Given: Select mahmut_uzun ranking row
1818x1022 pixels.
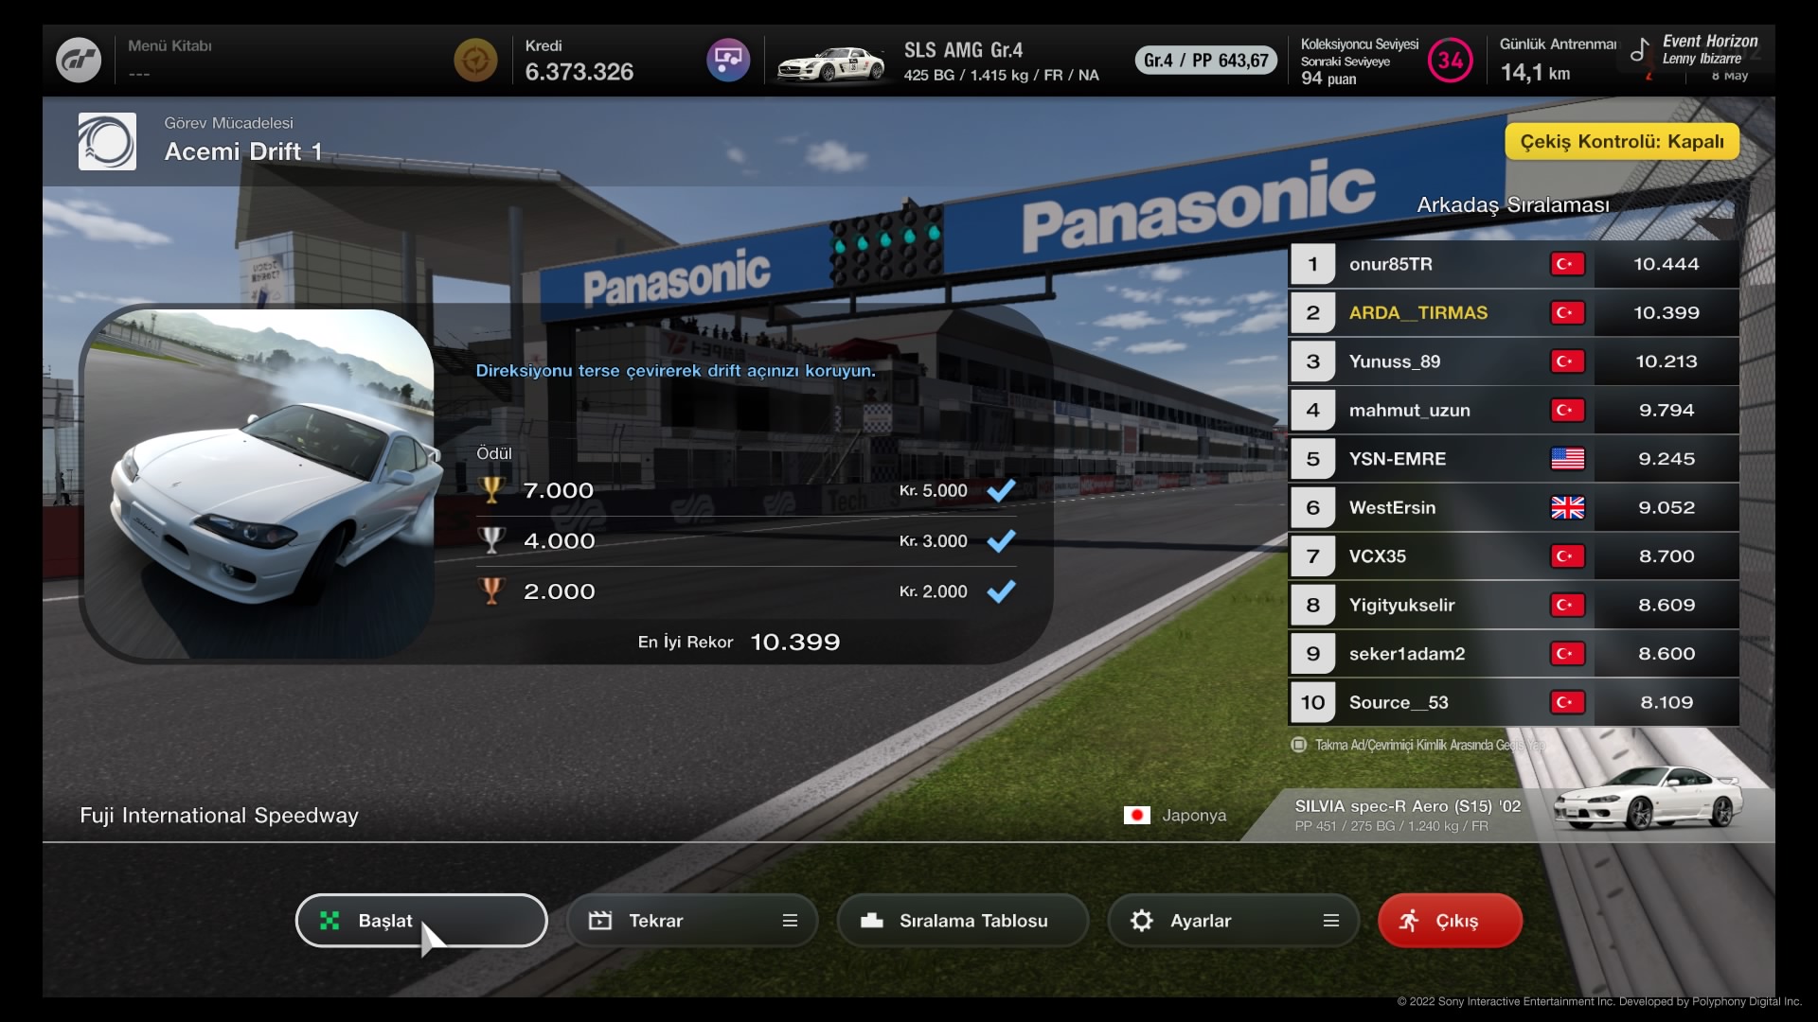Looking at the screenshot, I should 1513,410.
